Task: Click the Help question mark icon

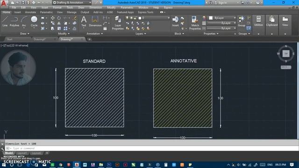Action: point(258,2)
